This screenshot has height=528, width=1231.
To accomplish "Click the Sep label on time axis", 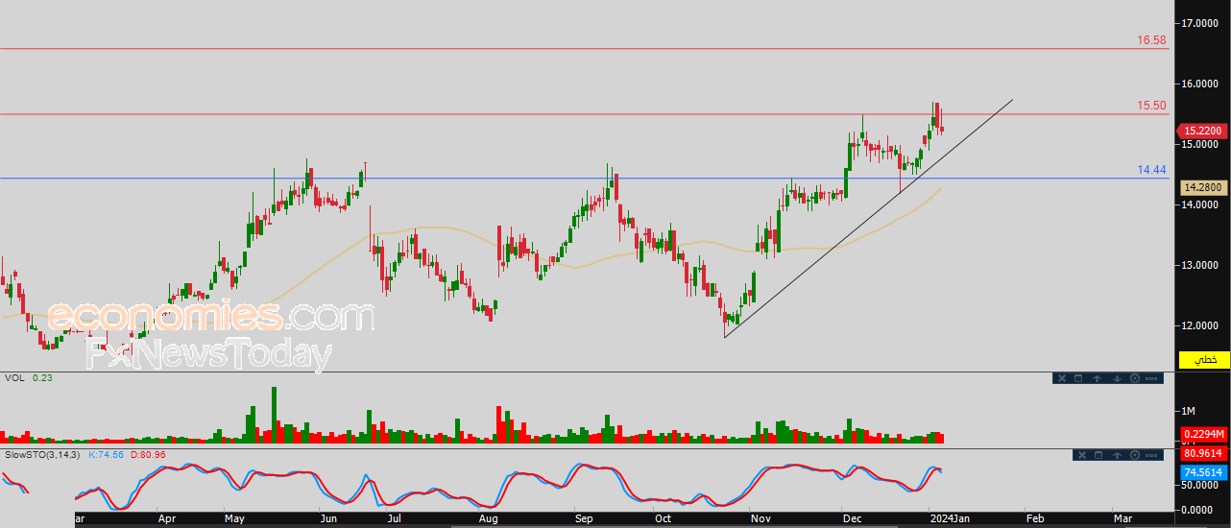I will coord(583,518).
